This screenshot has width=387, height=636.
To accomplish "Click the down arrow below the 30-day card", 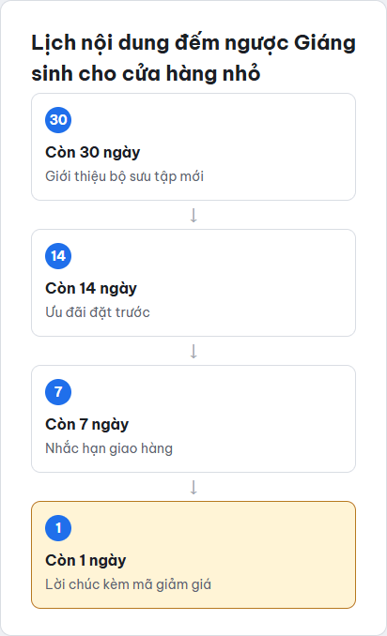I will coord(193,215).
